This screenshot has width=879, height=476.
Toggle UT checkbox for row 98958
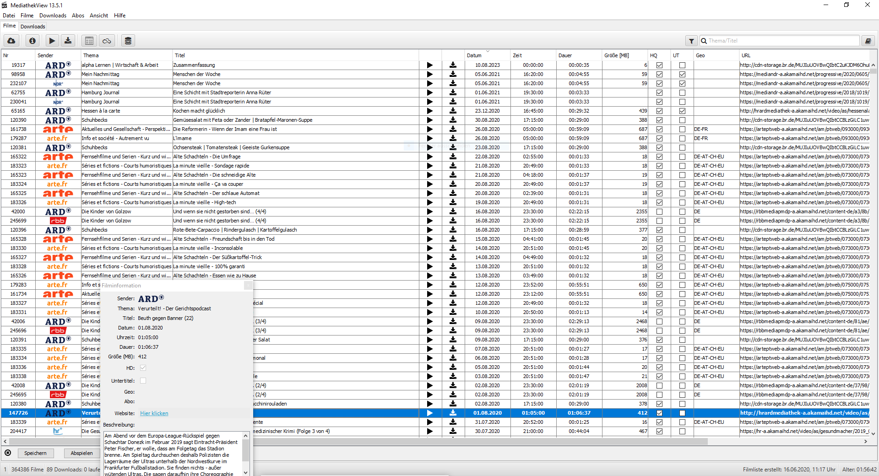coord(682,74)
